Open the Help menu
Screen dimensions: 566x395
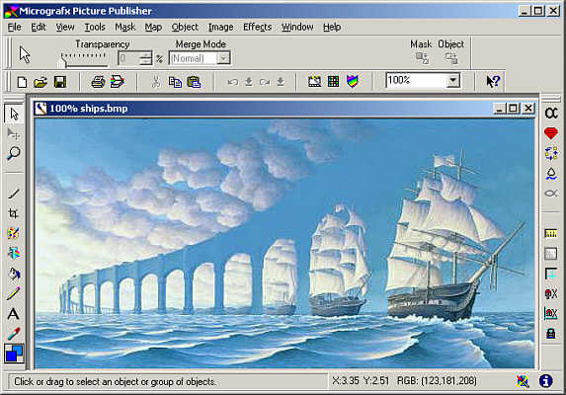point(332,27)
